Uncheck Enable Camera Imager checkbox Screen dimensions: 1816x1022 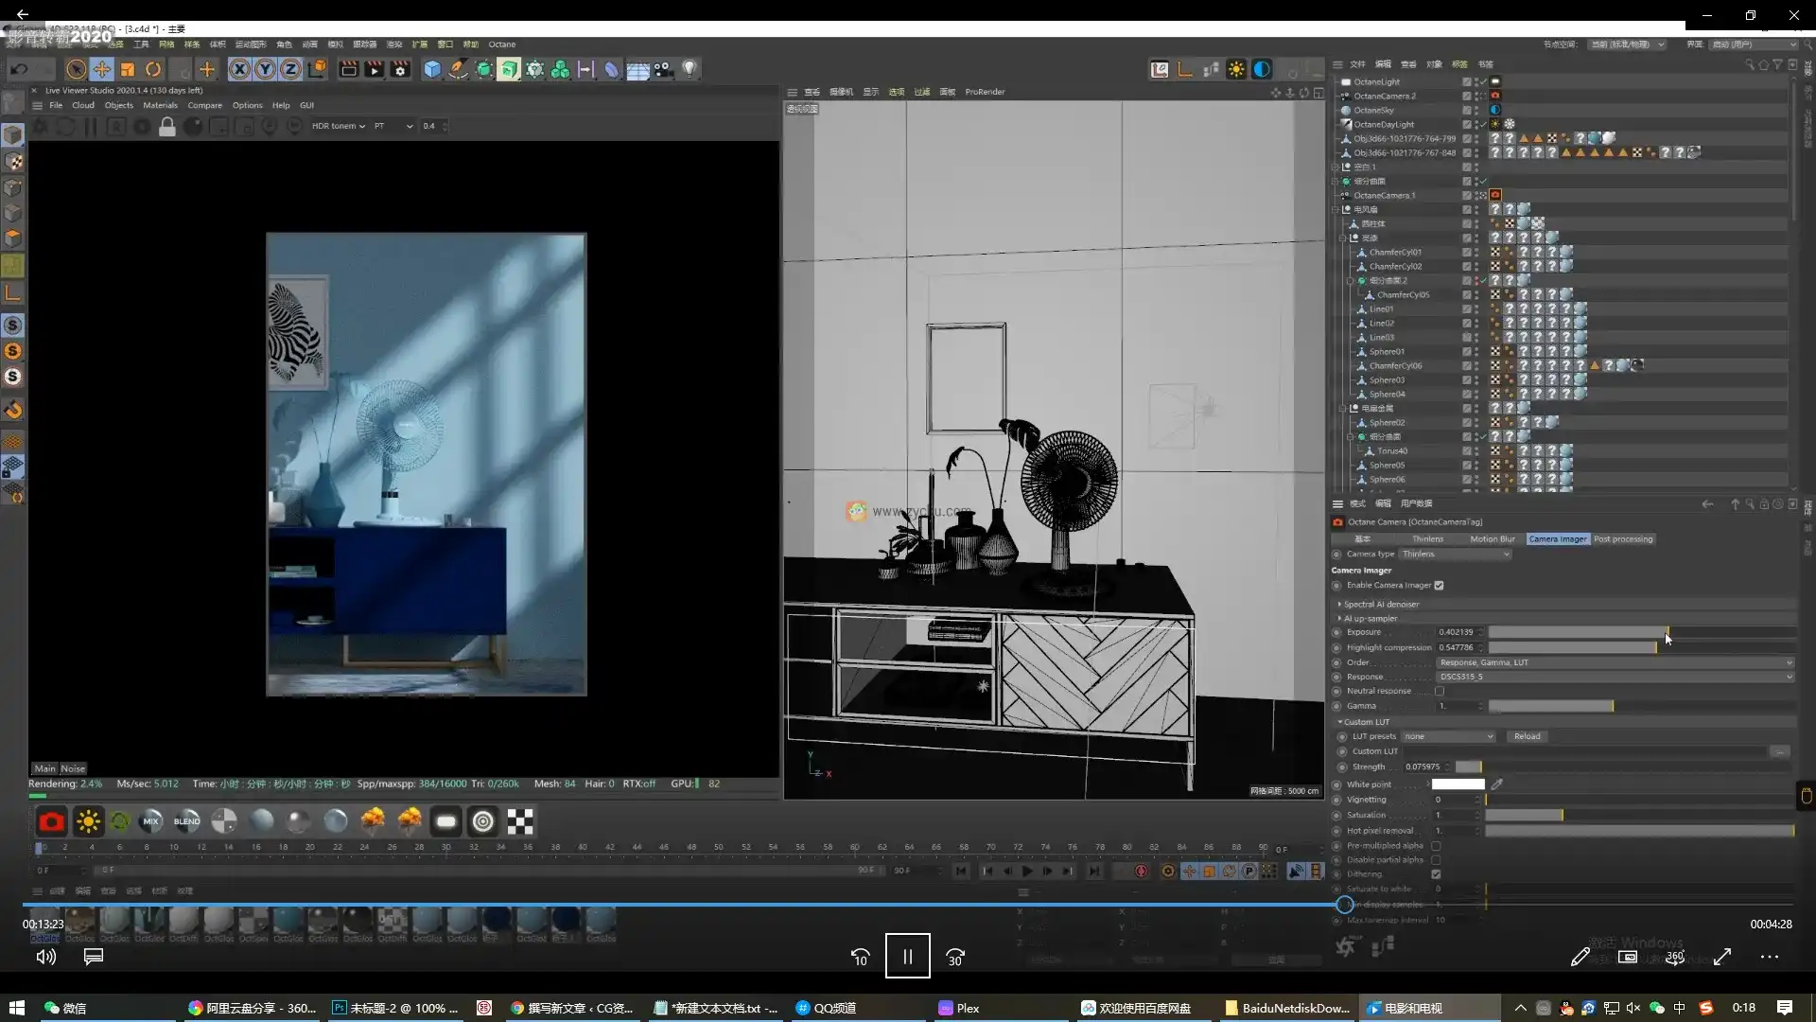(1439, 586)
